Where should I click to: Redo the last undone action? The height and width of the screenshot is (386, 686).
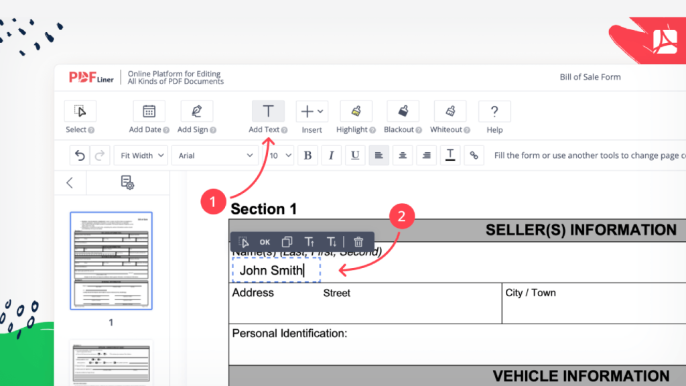point(100,155)
